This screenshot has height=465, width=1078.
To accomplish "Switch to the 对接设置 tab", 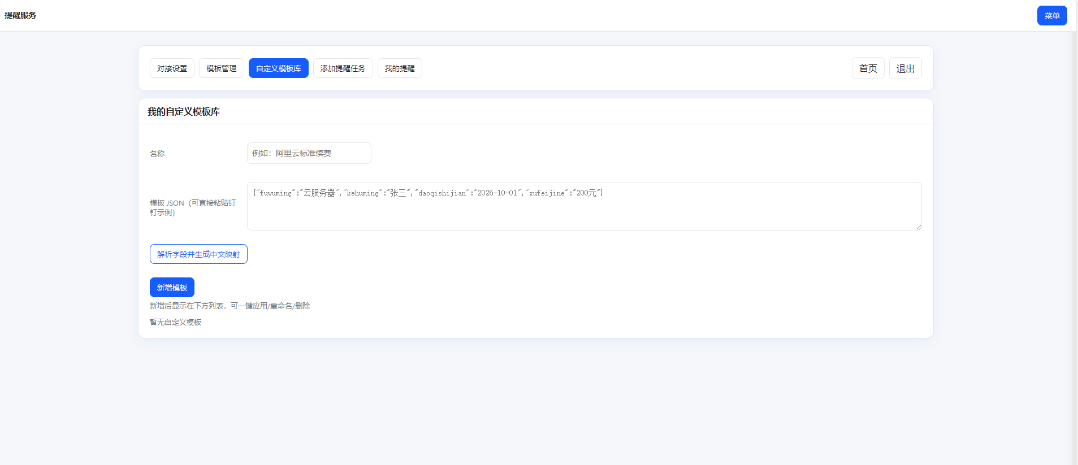I will coord(172,68).
